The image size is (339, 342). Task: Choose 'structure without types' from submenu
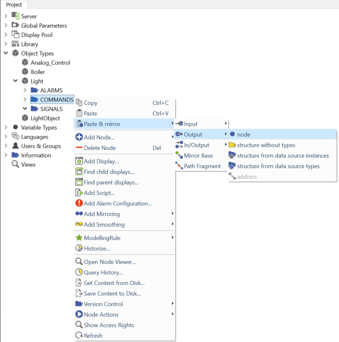point(266,145)
